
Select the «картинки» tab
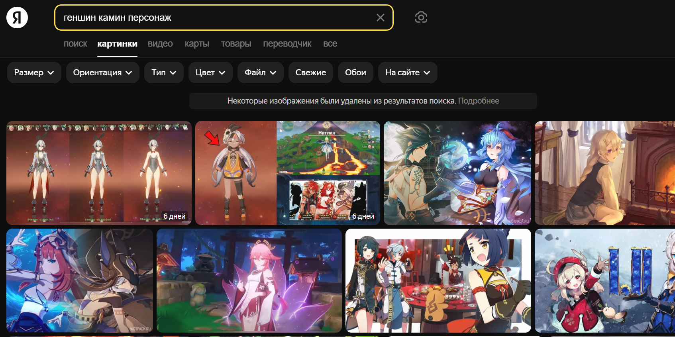118,44
